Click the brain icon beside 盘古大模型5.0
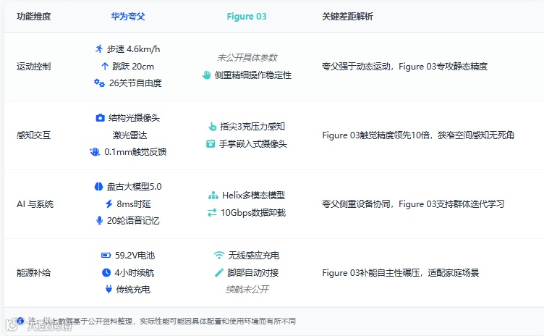 pos(98,187)
